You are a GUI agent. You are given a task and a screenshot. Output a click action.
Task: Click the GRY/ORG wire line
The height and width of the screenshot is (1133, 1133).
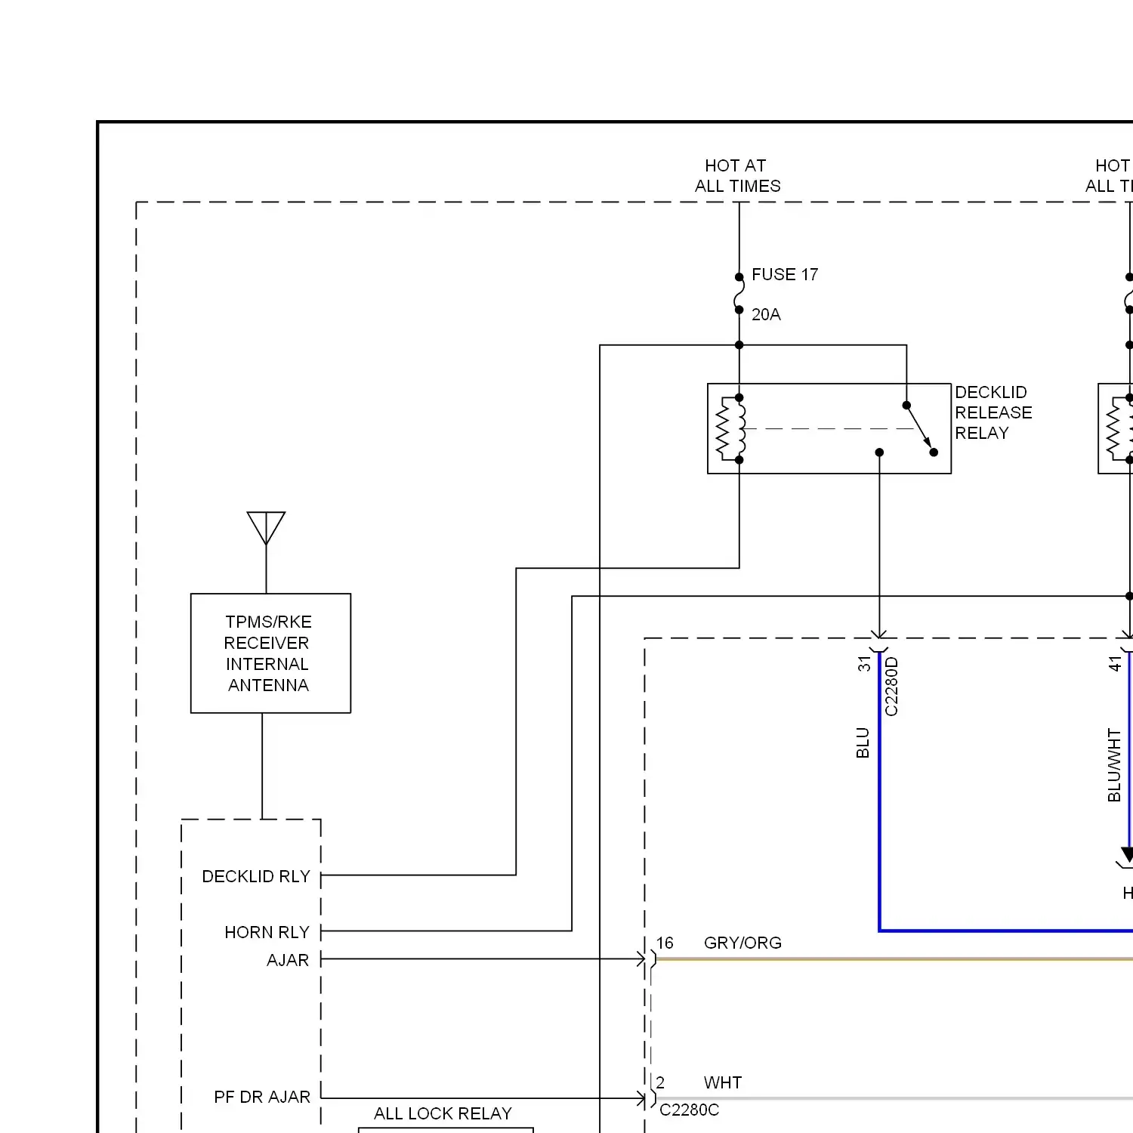pyautogui.click(x=894, y=959)
